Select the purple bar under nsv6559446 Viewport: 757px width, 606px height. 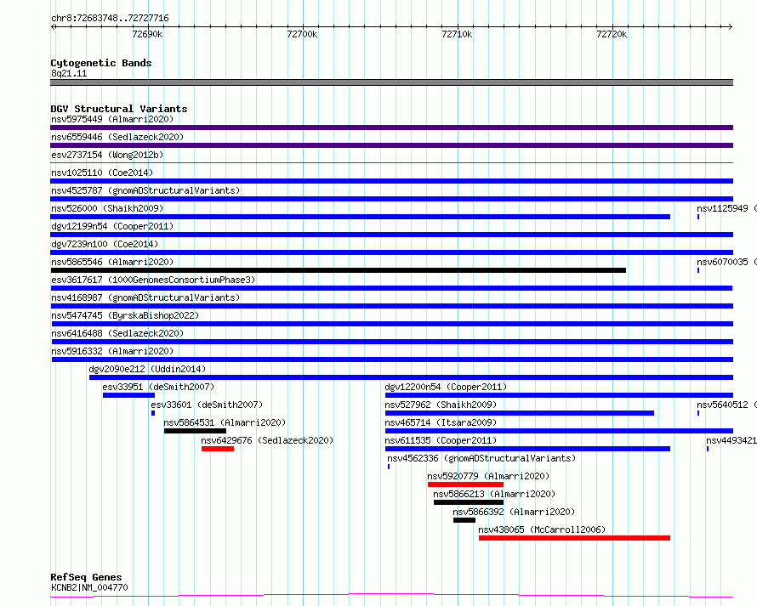coord(391,145)
